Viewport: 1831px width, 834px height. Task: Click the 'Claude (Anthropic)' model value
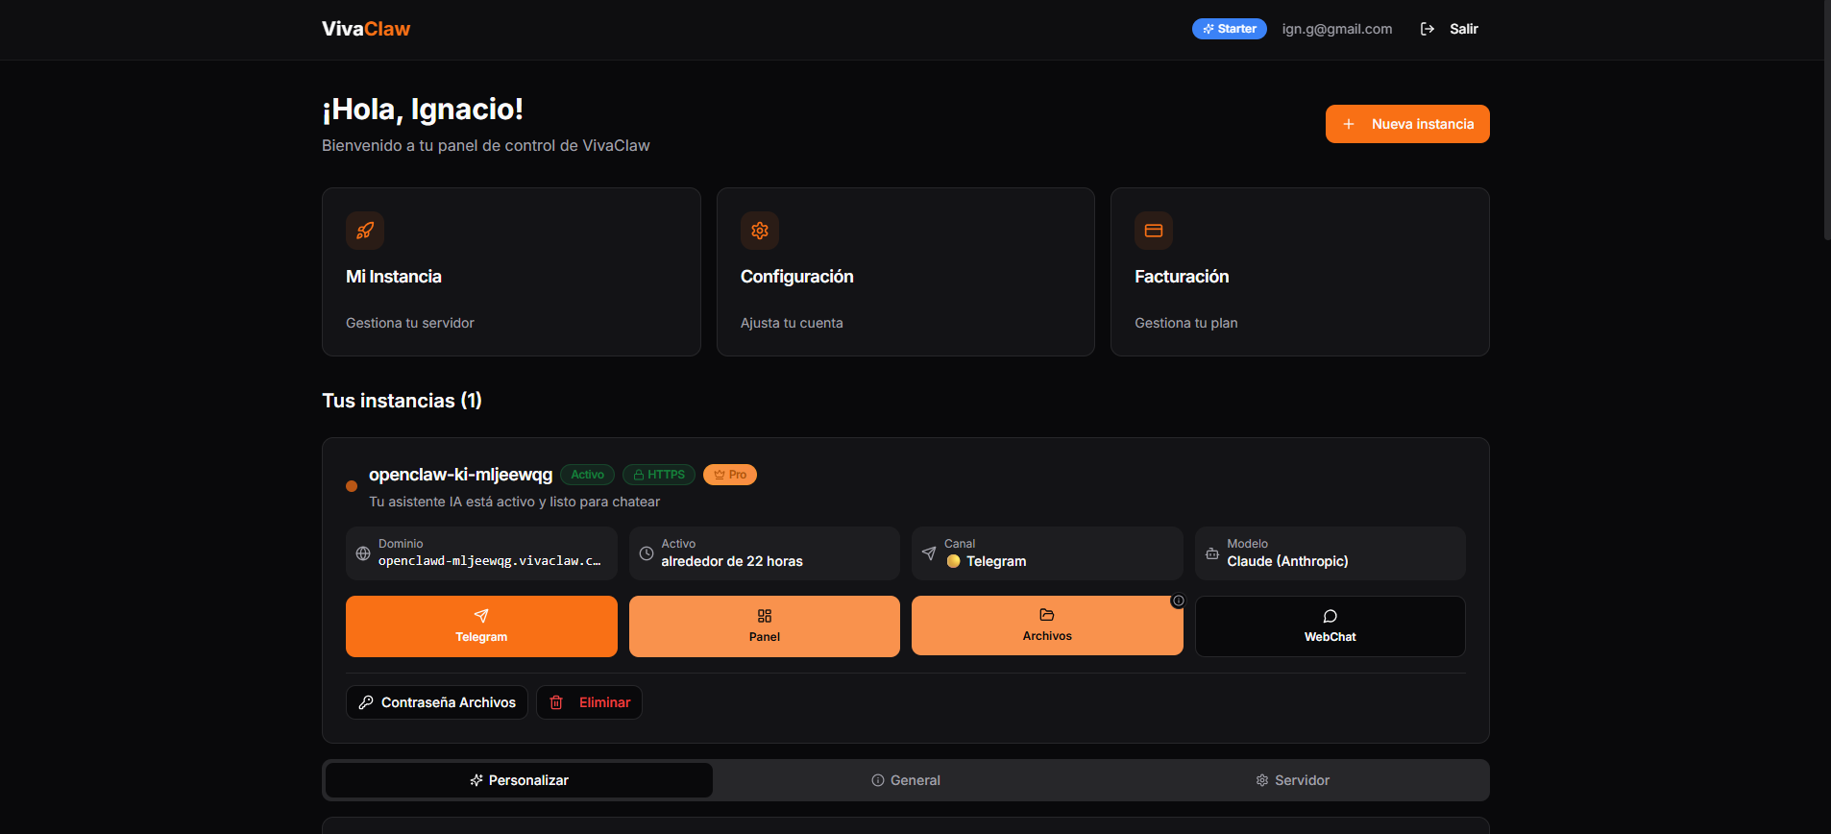(1287, 561)
